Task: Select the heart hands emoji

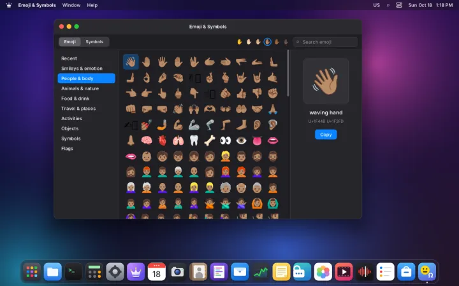Action: 210,109
